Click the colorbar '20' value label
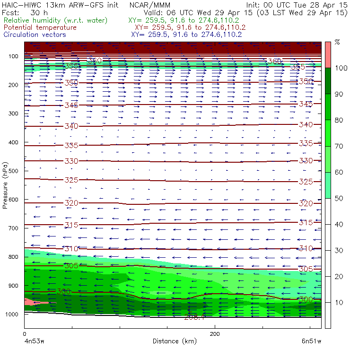350x350 pixels. pyautogui.click(x=339, y=277)
